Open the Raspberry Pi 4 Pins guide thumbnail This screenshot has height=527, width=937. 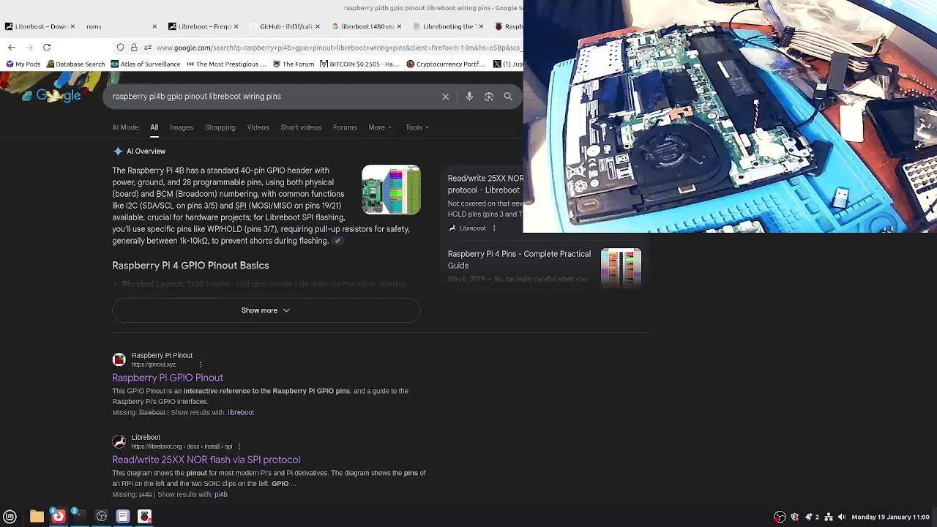pyautogui.click(x=621, y=268)
